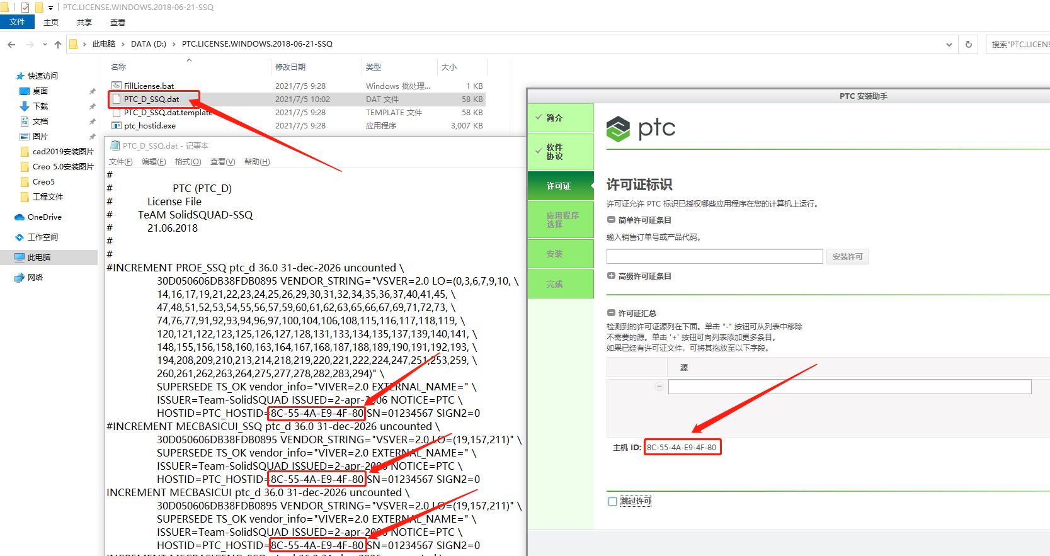Open 图片 in the navigation pane
1050x556 pixels.
40,136
